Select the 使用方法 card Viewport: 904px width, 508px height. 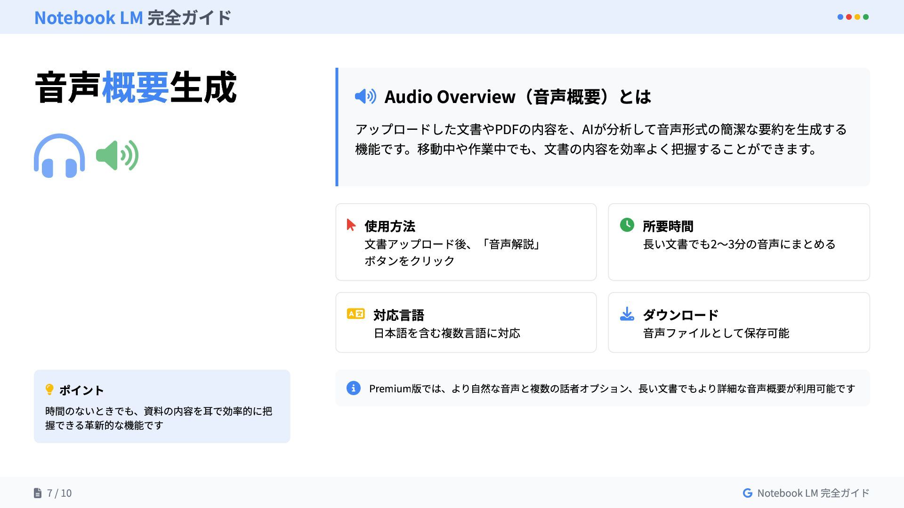[466, 242]
